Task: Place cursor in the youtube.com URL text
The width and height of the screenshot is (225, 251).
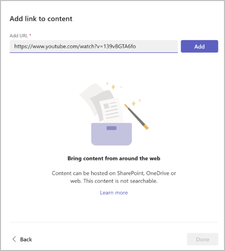Action: click(x=75, y=46)
